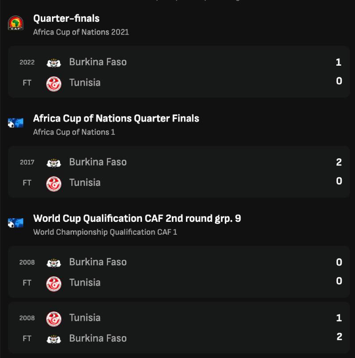Click Burkina Faso crest in 2017 match
This screenshot has width=355, height=358.
pyautogui.click(x=54, y=162)
